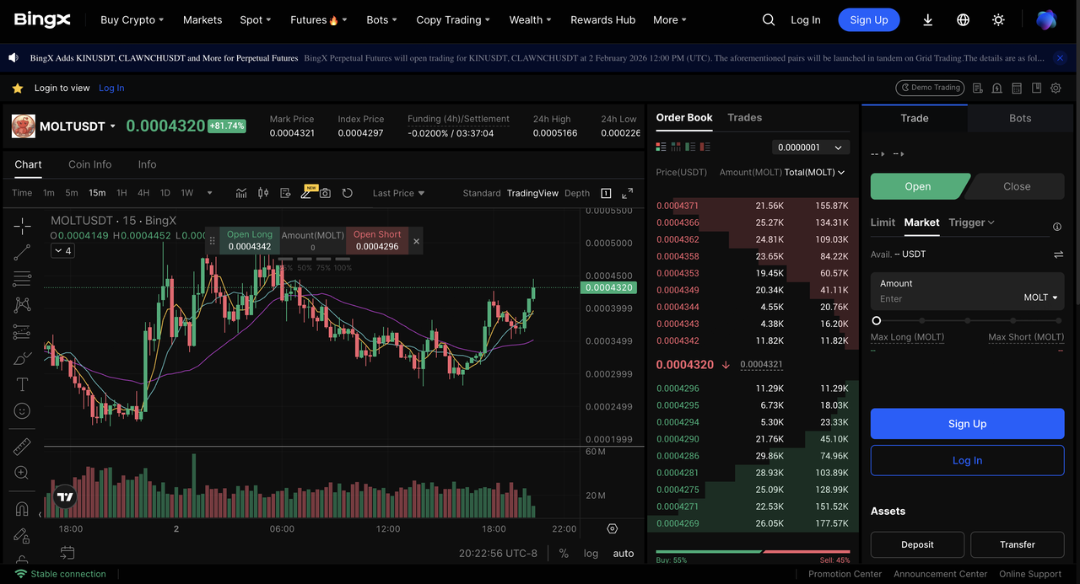Viewport: 1080px width, 584px height.
Task: Switch to the Trades tab
Action: pos(744,118)
